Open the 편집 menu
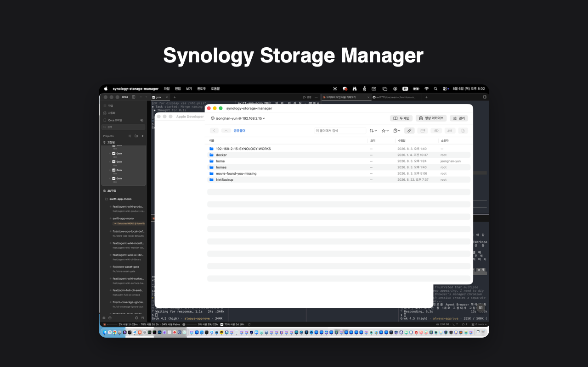Screen dimensions: 588x367 [178, 89]
